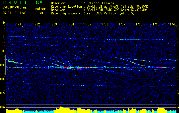Click the filename 2508101730.png

[x=15, y=7]
